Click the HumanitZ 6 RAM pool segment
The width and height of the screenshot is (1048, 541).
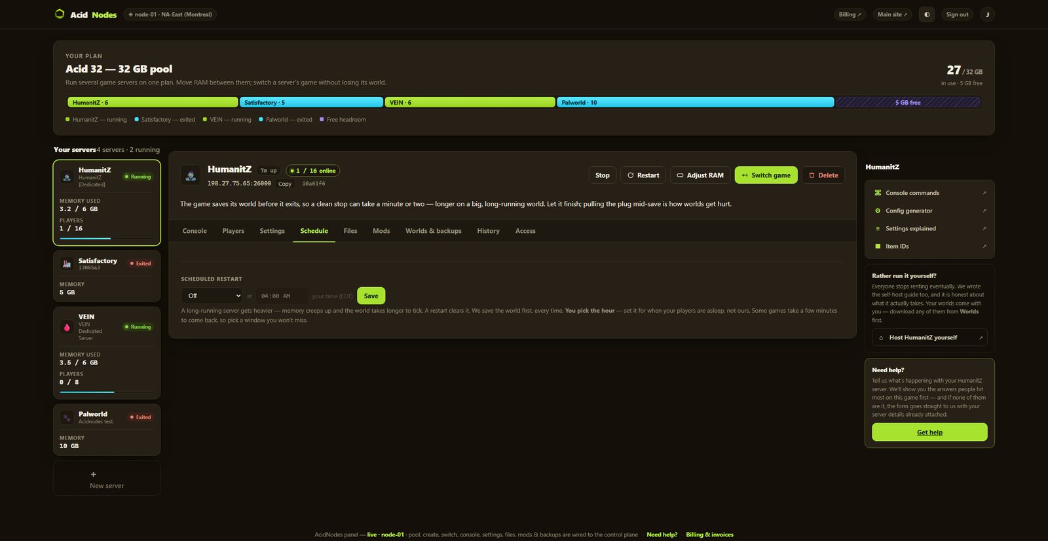pos(153,102)
